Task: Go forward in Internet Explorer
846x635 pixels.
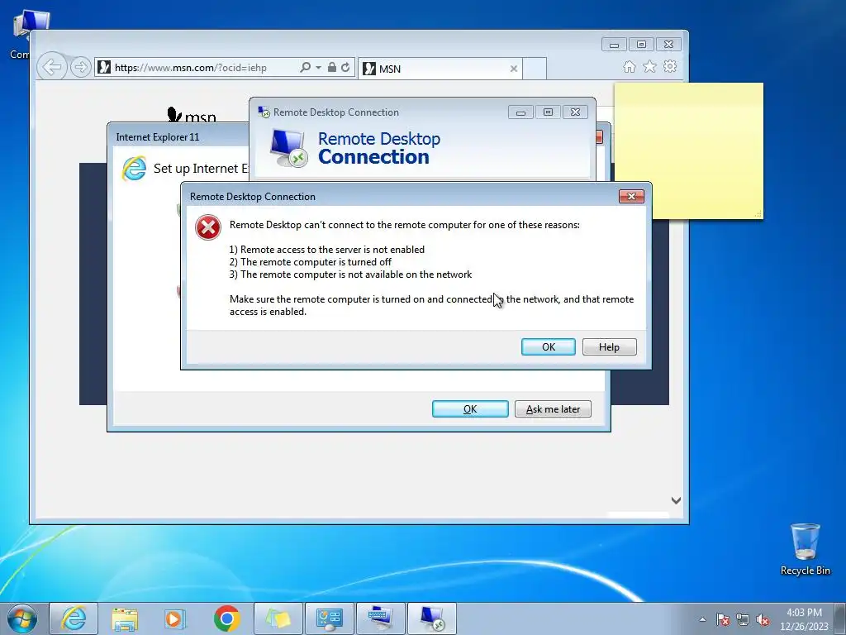Action: [80, 68]
